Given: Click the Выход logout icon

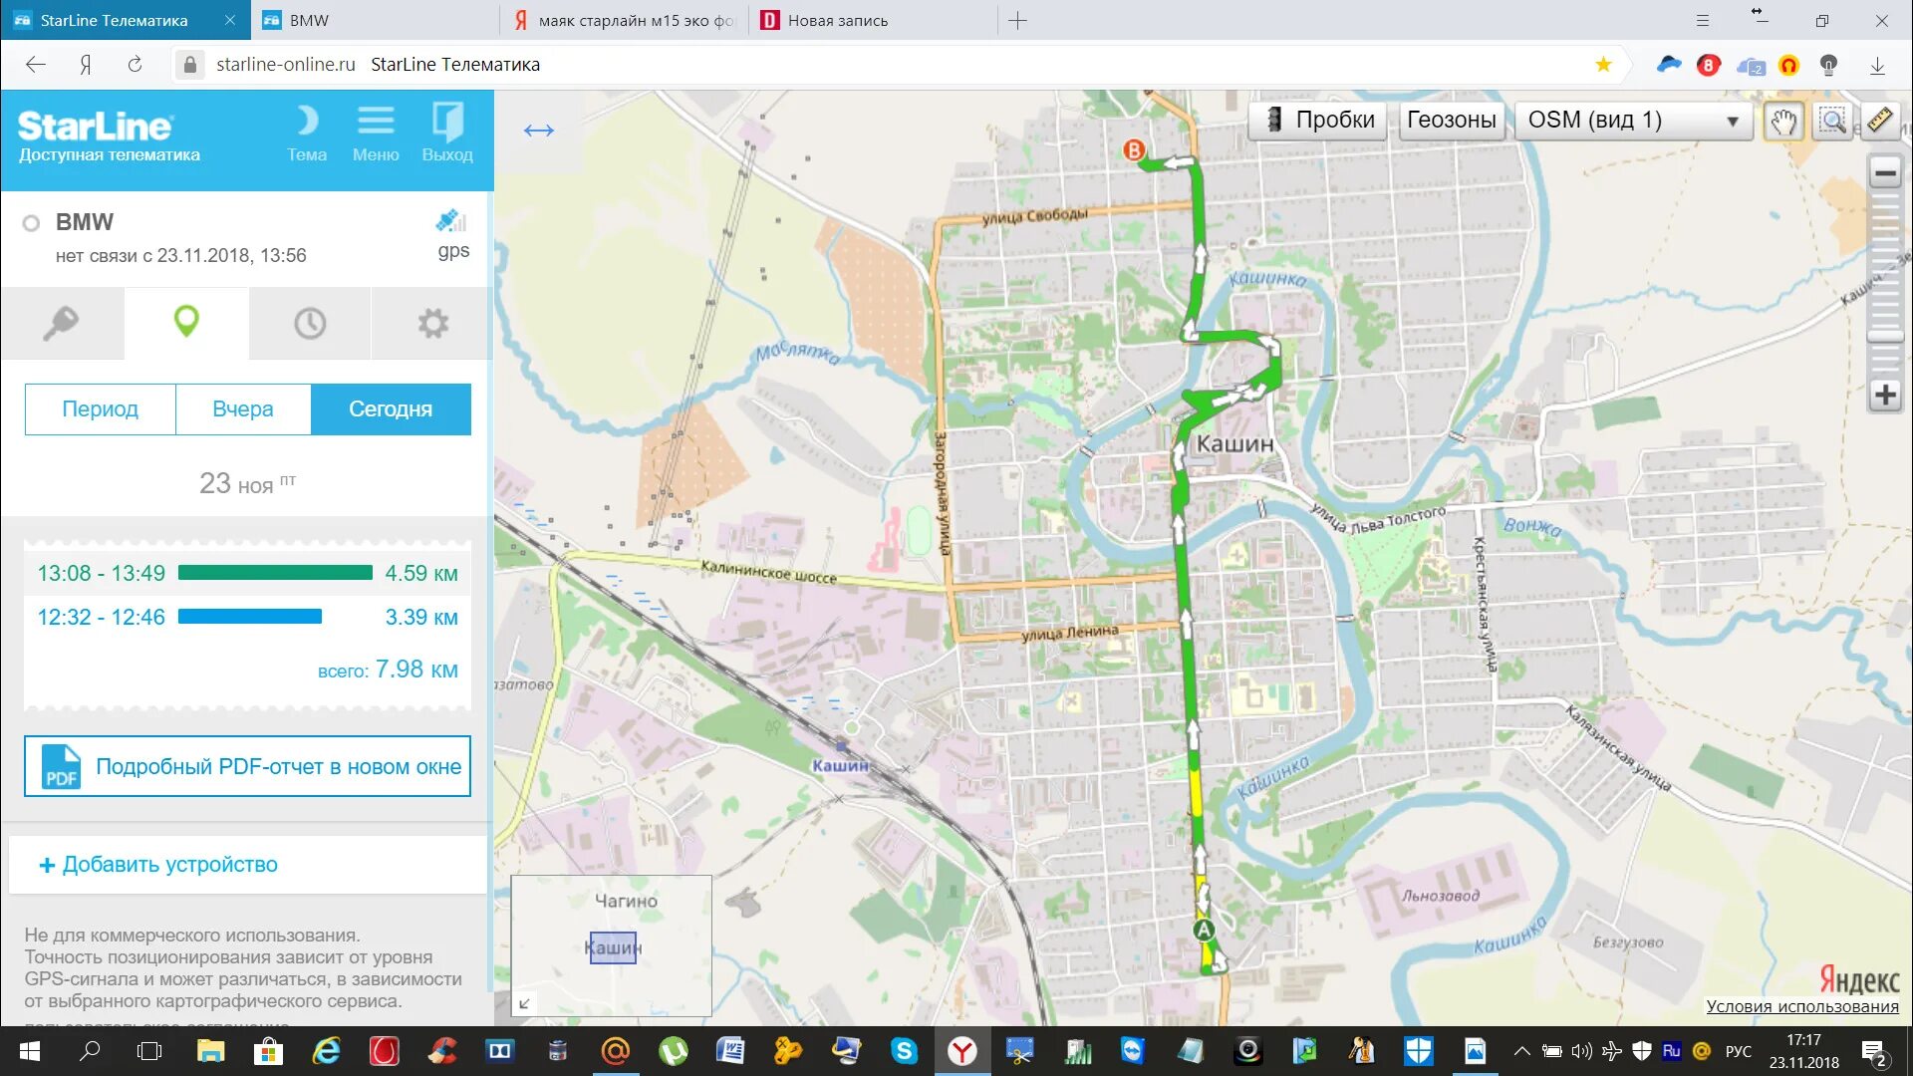Looking at the screenshot, I should [x=446, y=133].
